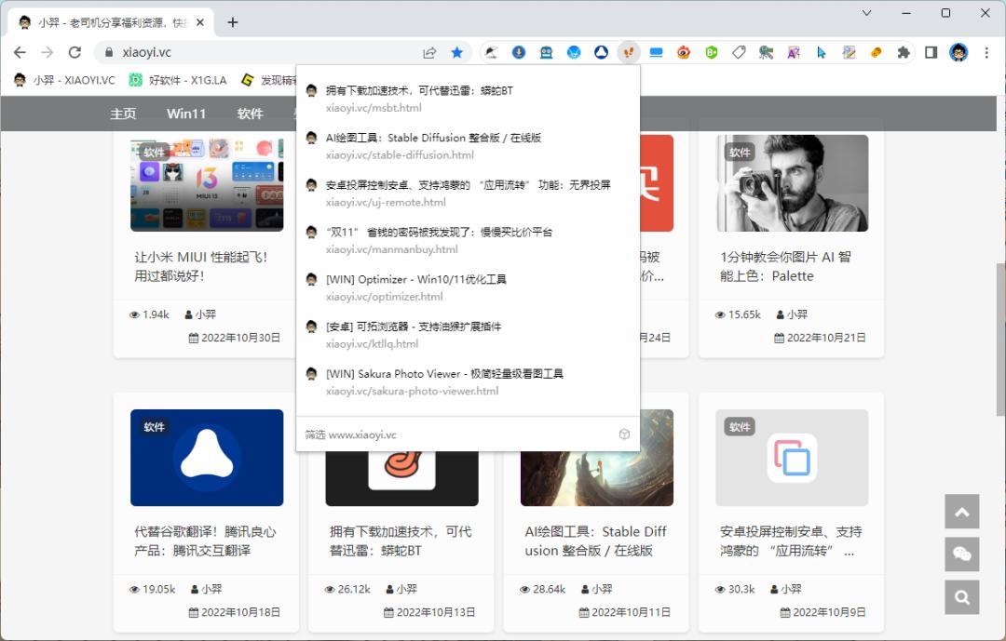Bookmark this page via the star icon
The height and width of the screenshot is (641, 1006).
click(x=456, y=52)
